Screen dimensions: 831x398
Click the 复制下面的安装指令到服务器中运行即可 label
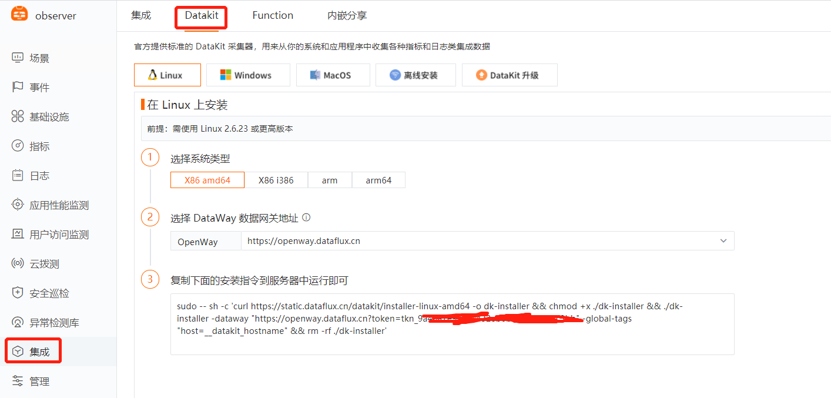[259, 280]
